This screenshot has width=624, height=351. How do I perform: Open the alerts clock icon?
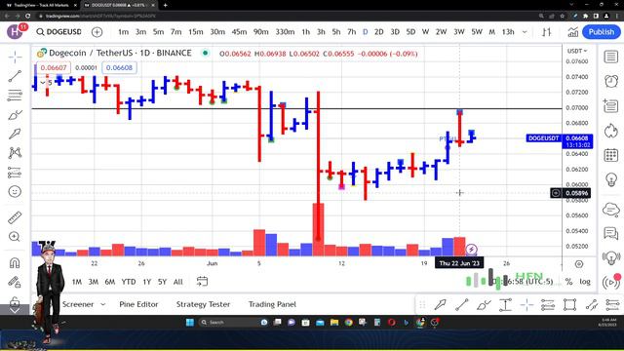coord(611,81)
